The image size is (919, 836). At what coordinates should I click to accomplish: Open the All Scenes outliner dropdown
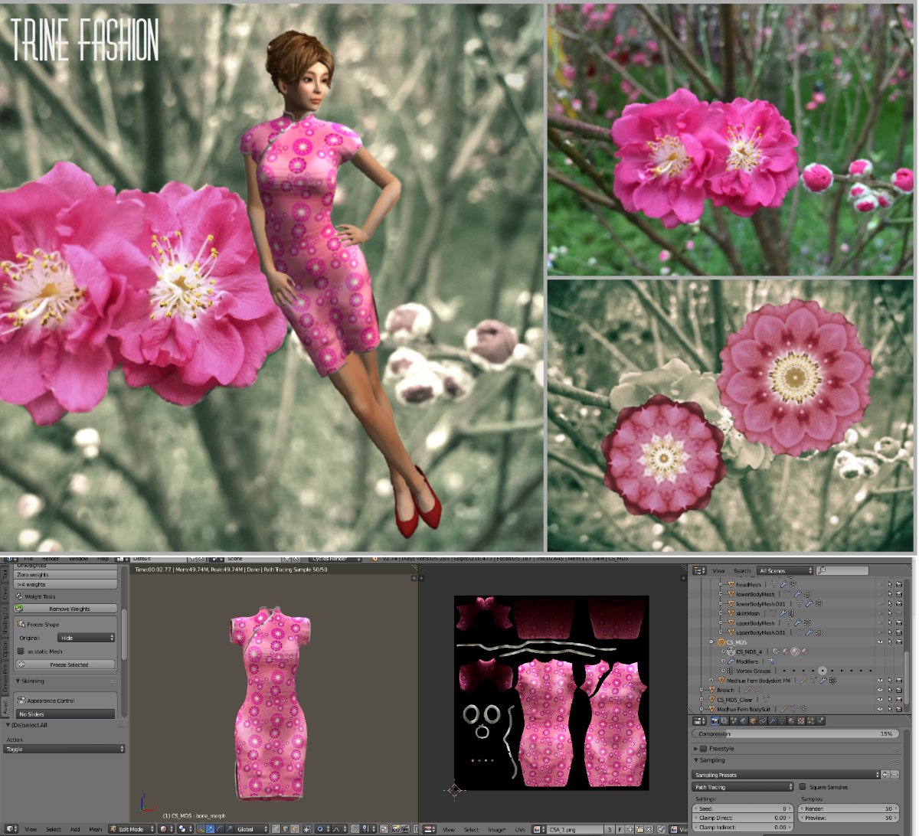click(785, 570)
